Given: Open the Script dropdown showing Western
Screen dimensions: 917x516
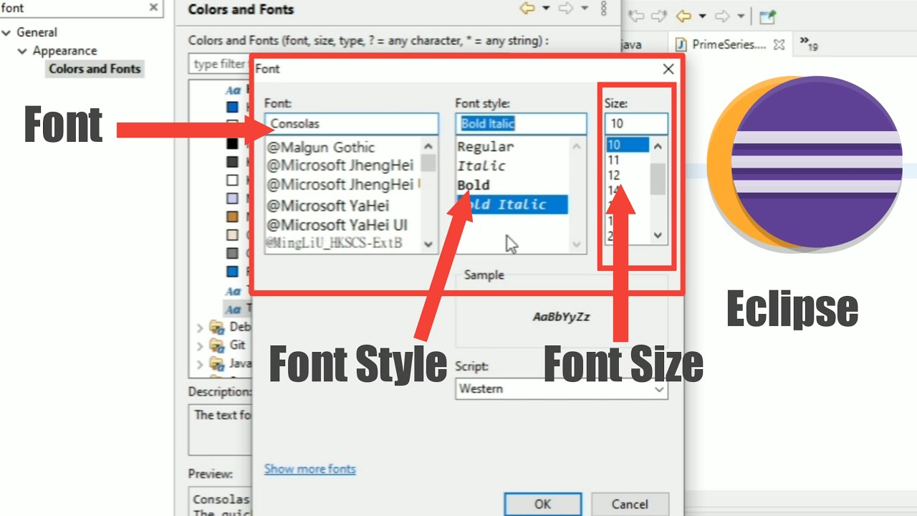Looking at the screenshot, I should click(562, 388).
